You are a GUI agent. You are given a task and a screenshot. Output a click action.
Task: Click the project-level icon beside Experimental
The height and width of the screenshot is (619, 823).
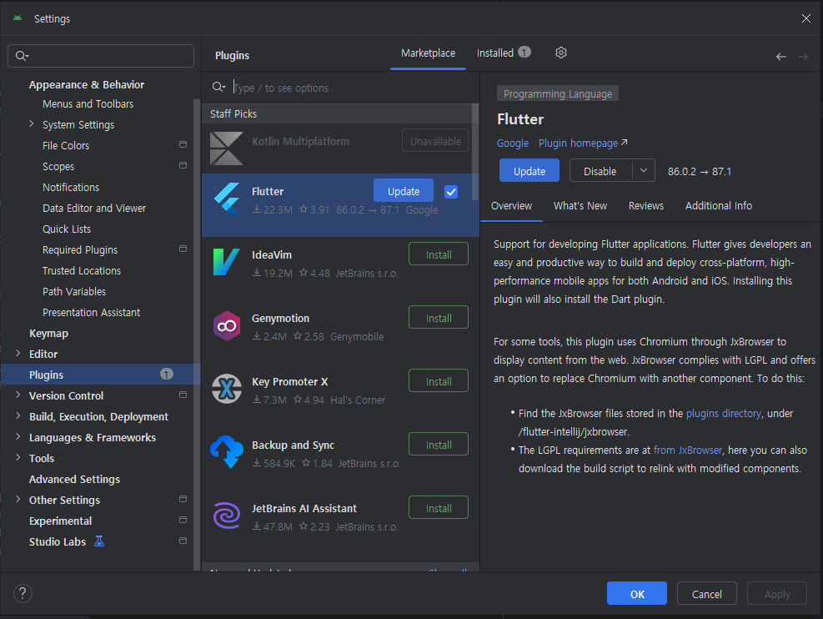click(183, 520)
